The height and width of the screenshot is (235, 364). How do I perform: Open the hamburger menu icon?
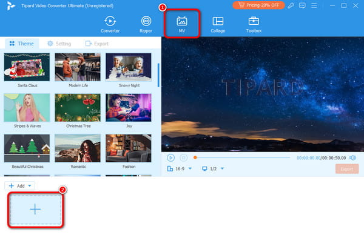[x=314, y=5]
